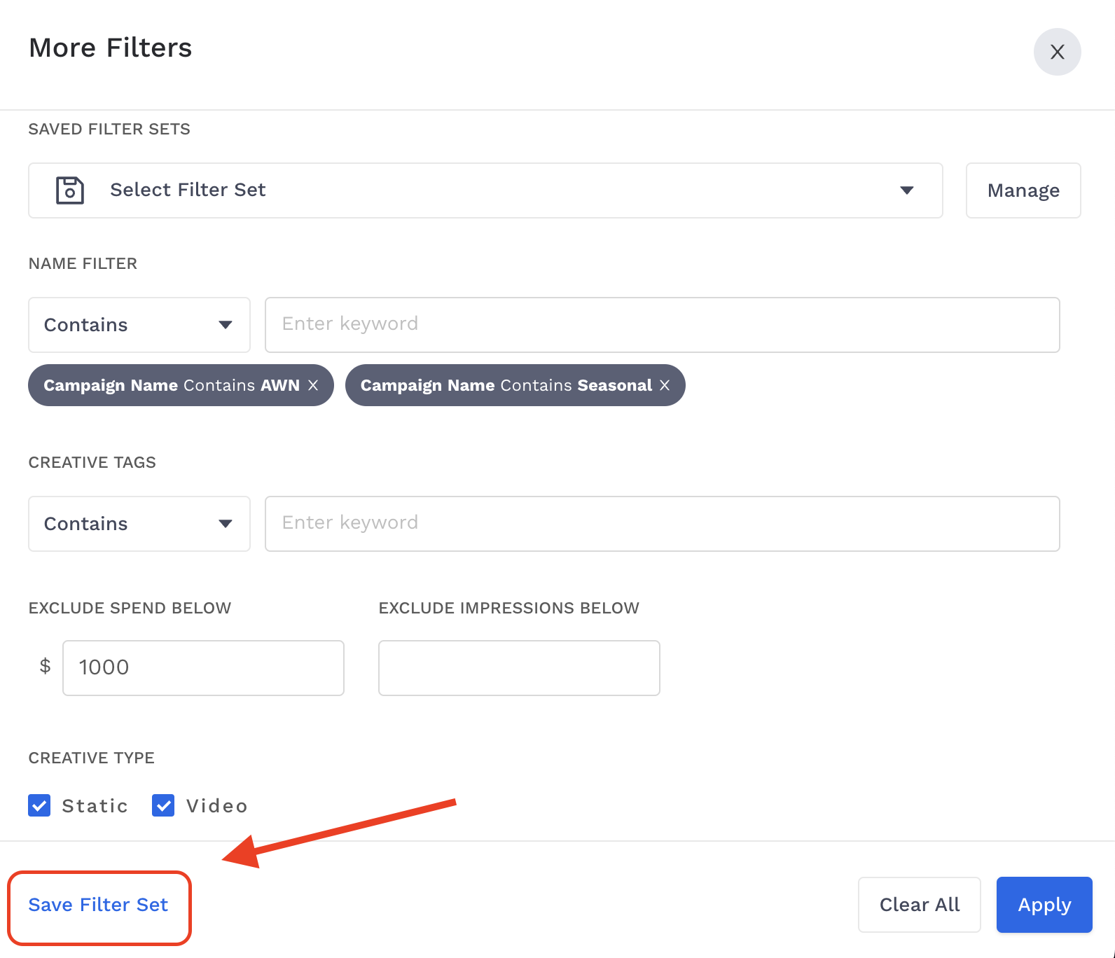This screenshot has height=958, width=1115.
Task: Click the Save Filter Set link
Action: pos(98,905)
